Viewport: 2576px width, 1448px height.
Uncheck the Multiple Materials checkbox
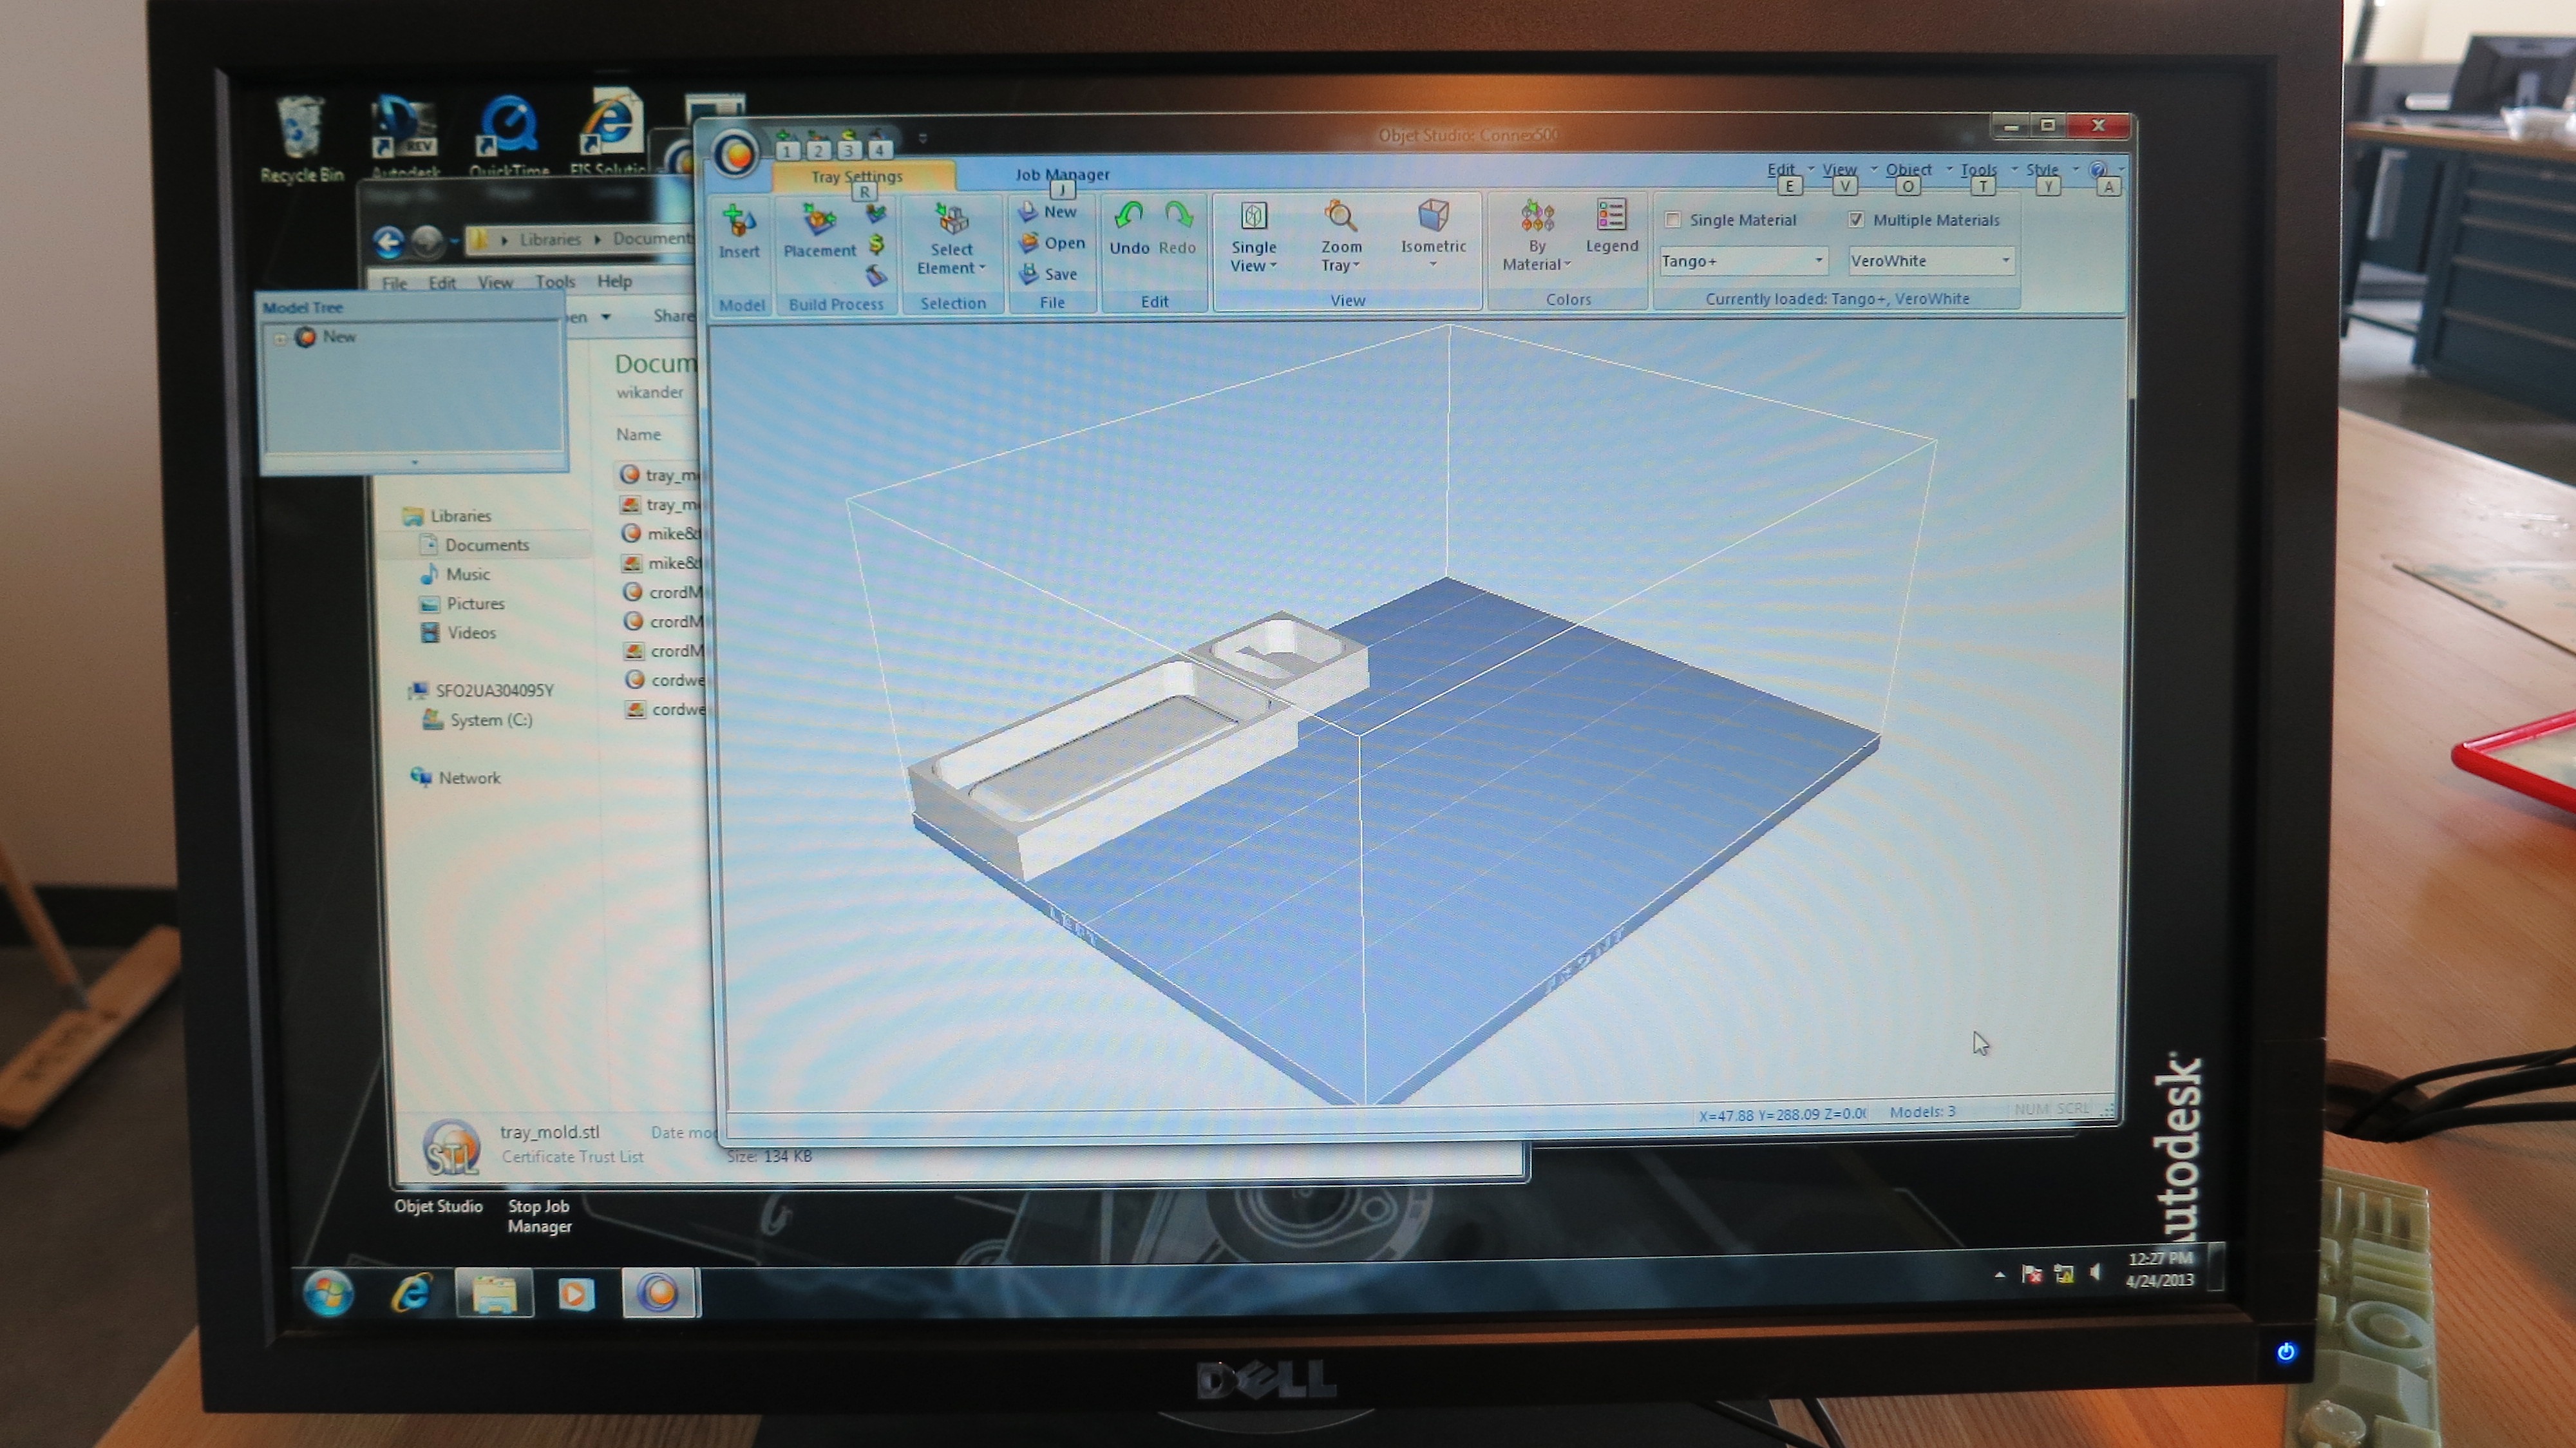(1856, 220)
